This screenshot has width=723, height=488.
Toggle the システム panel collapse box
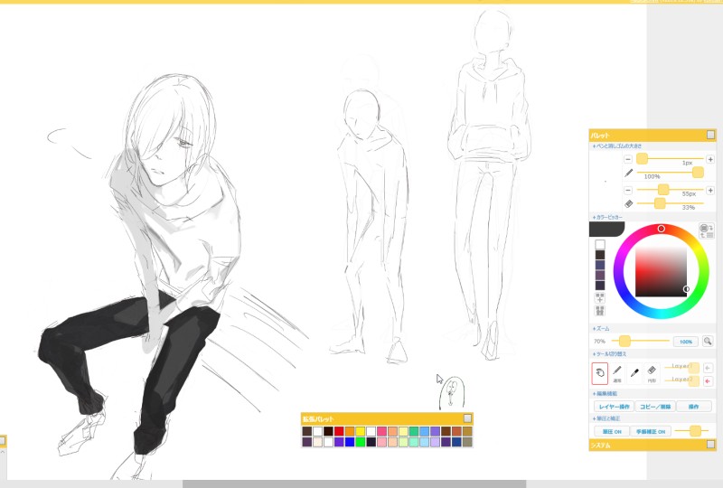coord(710,445)
